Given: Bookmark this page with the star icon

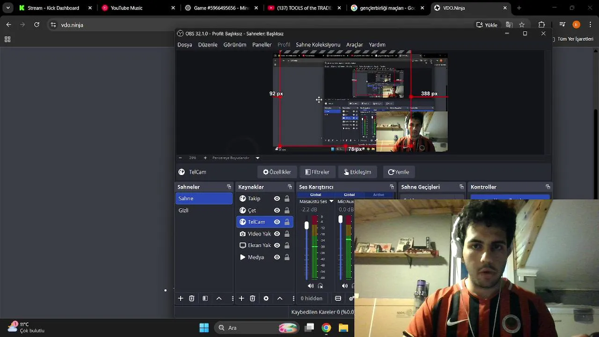Looking at the screenshot, I should [x=522, y=25].
